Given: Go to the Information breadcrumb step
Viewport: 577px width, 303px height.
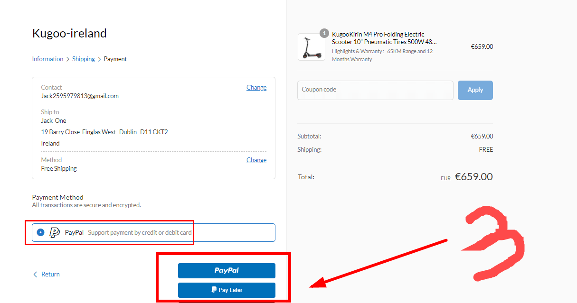Looking at the screenshot, I should pyautogui.click(x=47, y=59).
